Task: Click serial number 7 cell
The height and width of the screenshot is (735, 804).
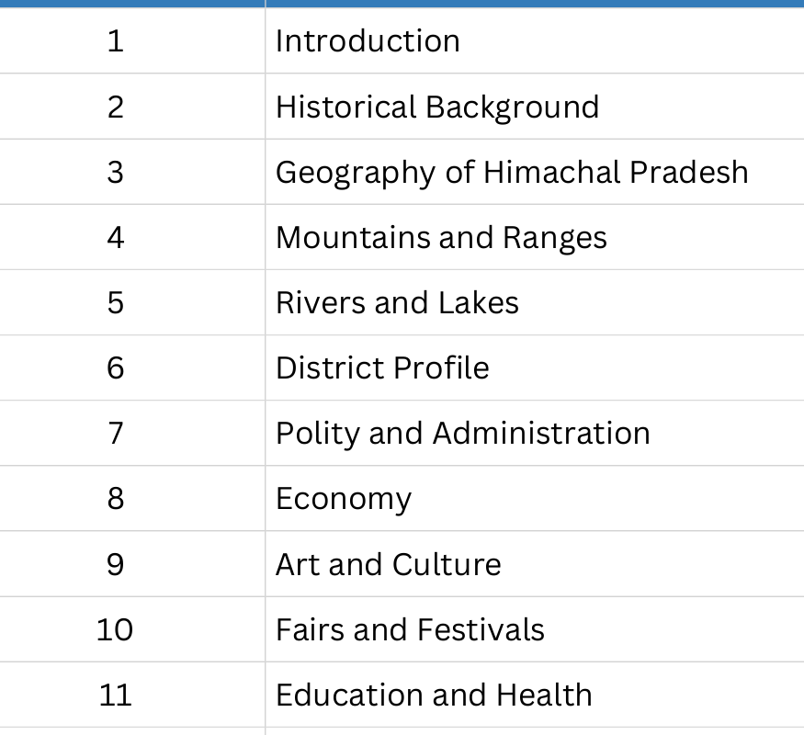Action: click(x=115, y=434)
